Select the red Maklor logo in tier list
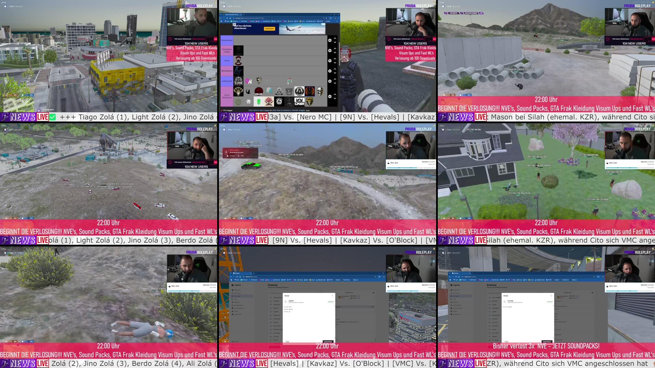This screenshot has height=368, width=655. (259, 91)
